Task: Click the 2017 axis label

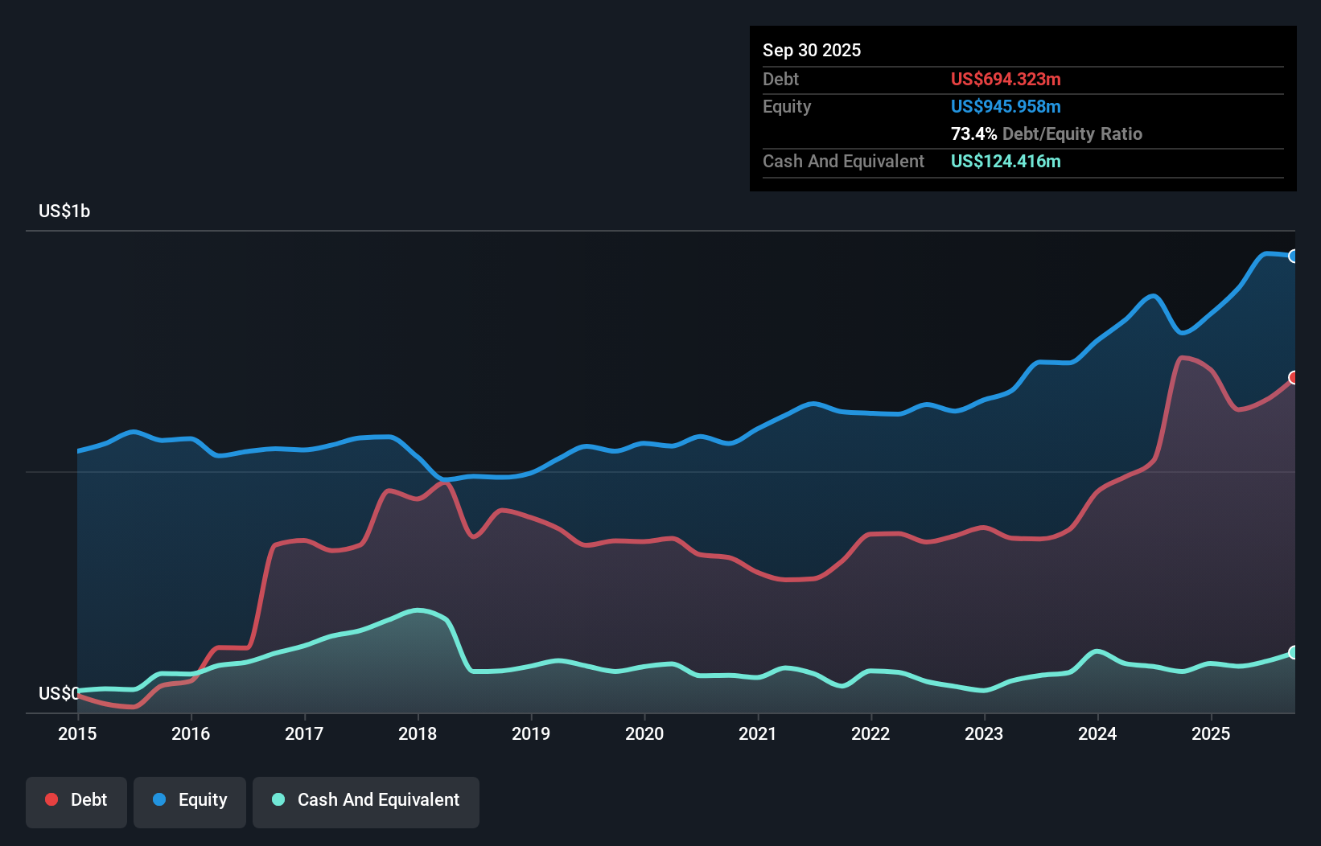Action: 304,733
